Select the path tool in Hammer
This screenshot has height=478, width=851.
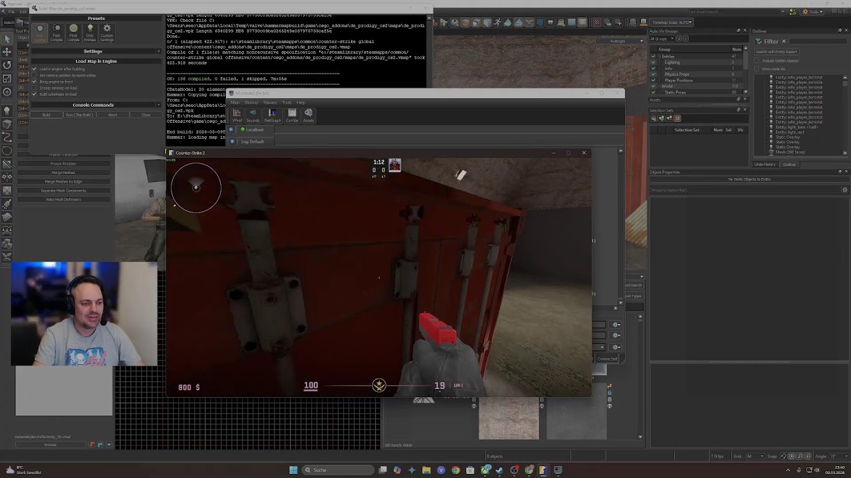point(7,137)
